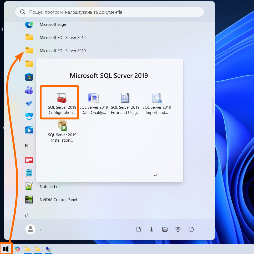254x254 pixels.
Task: Open the Microsoft To Do checkmark icon
Action: 29,103
